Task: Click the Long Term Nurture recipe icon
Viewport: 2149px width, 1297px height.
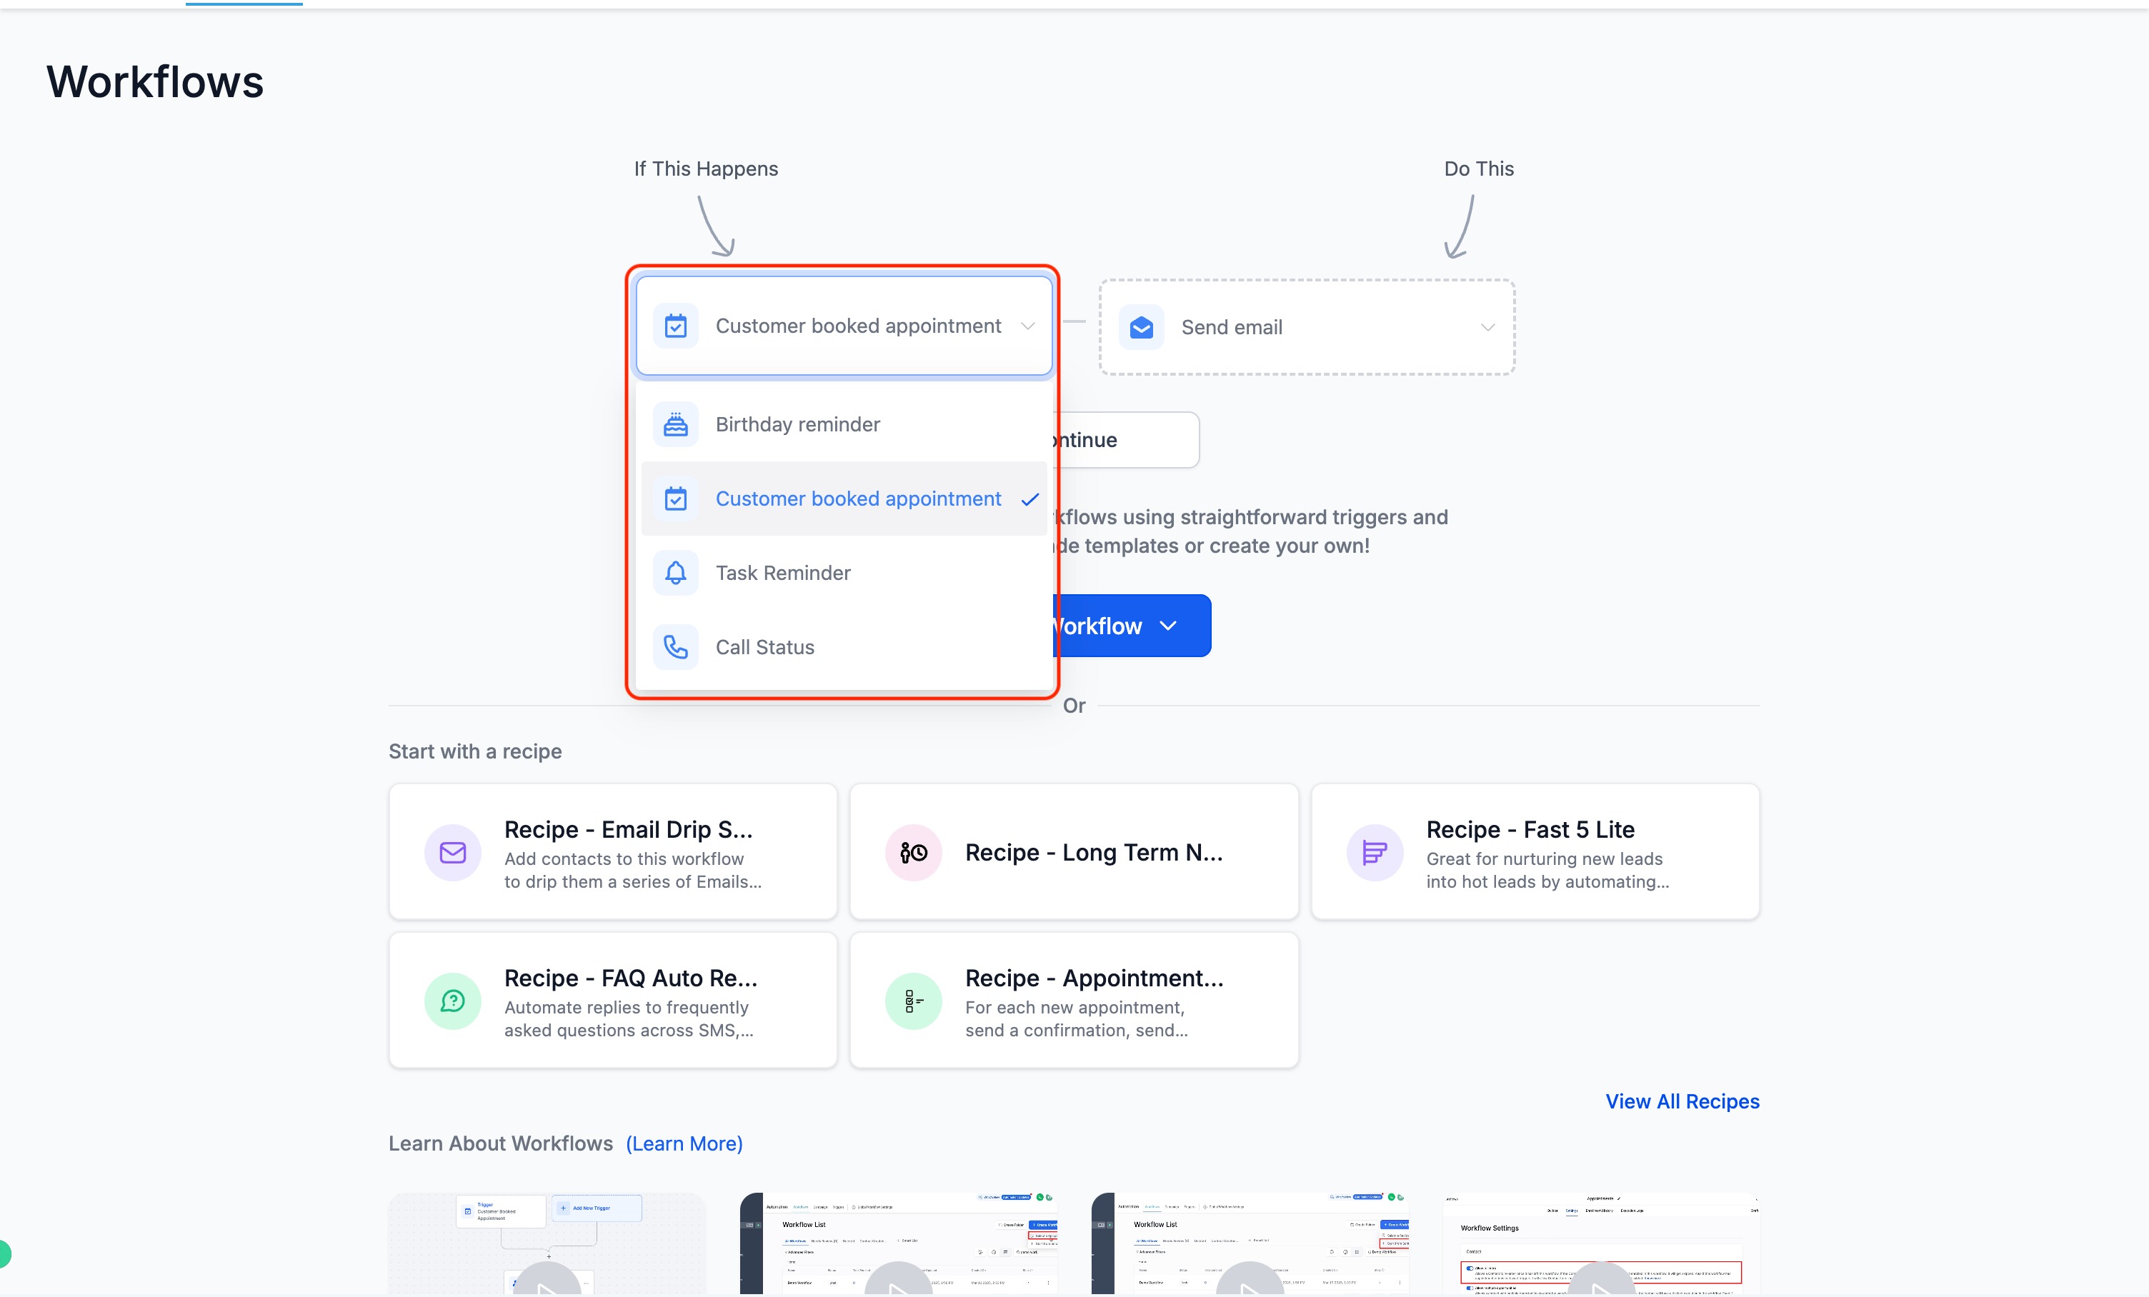Action: pyautogui.click(x=913, y=853)
